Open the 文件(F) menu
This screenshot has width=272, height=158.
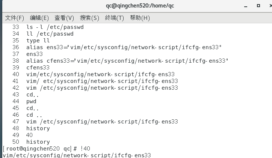[15, 18]
